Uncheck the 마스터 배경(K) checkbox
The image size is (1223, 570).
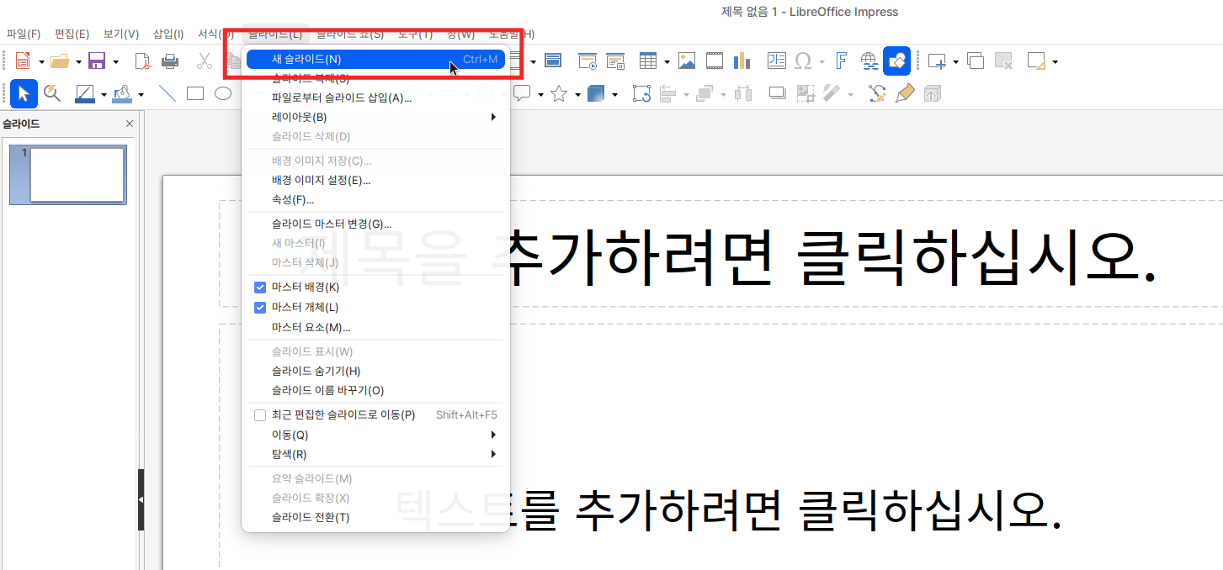(x=260, y=288)
